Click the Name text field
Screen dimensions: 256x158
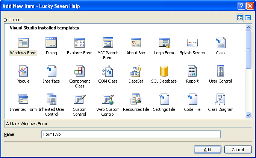click(x=130, y=134)
